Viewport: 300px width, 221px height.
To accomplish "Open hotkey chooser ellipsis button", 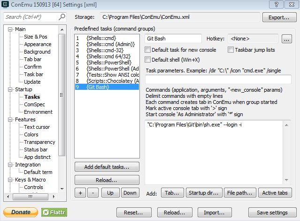I will 286,39.
